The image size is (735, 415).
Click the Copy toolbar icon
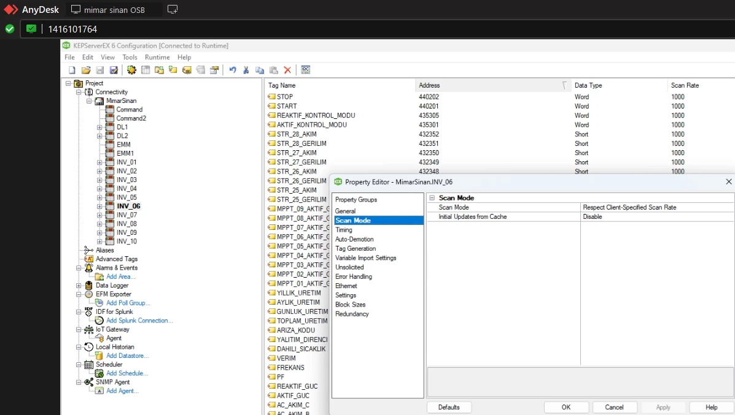260,70
